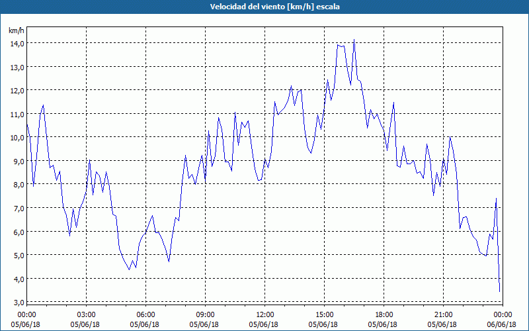Click the '09:00' time label
529x331 pixels.
[x=205, y=315]
